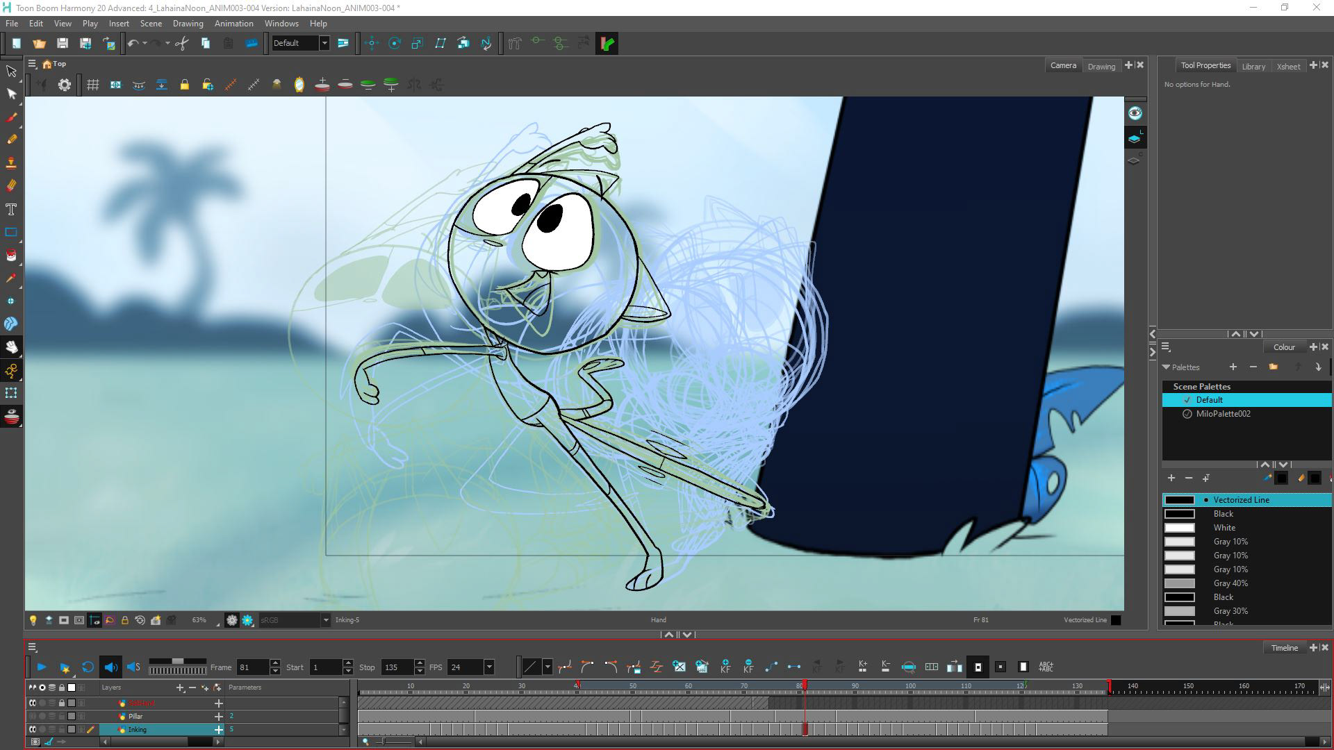Open the Undo history dropdown arrow
Viewport: 1334px width, 750px height.
(x=145, y=43)
